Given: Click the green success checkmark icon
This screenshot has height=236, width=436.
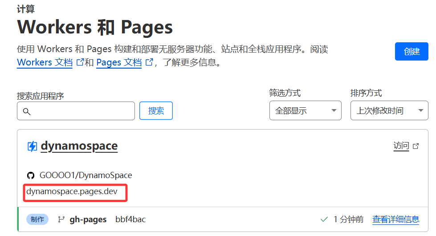Looking at the screenshot, I should point(324,220).
